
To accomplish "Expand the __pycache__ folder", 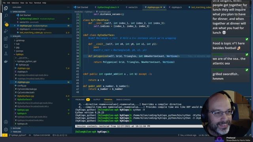I will coord(23,58).
